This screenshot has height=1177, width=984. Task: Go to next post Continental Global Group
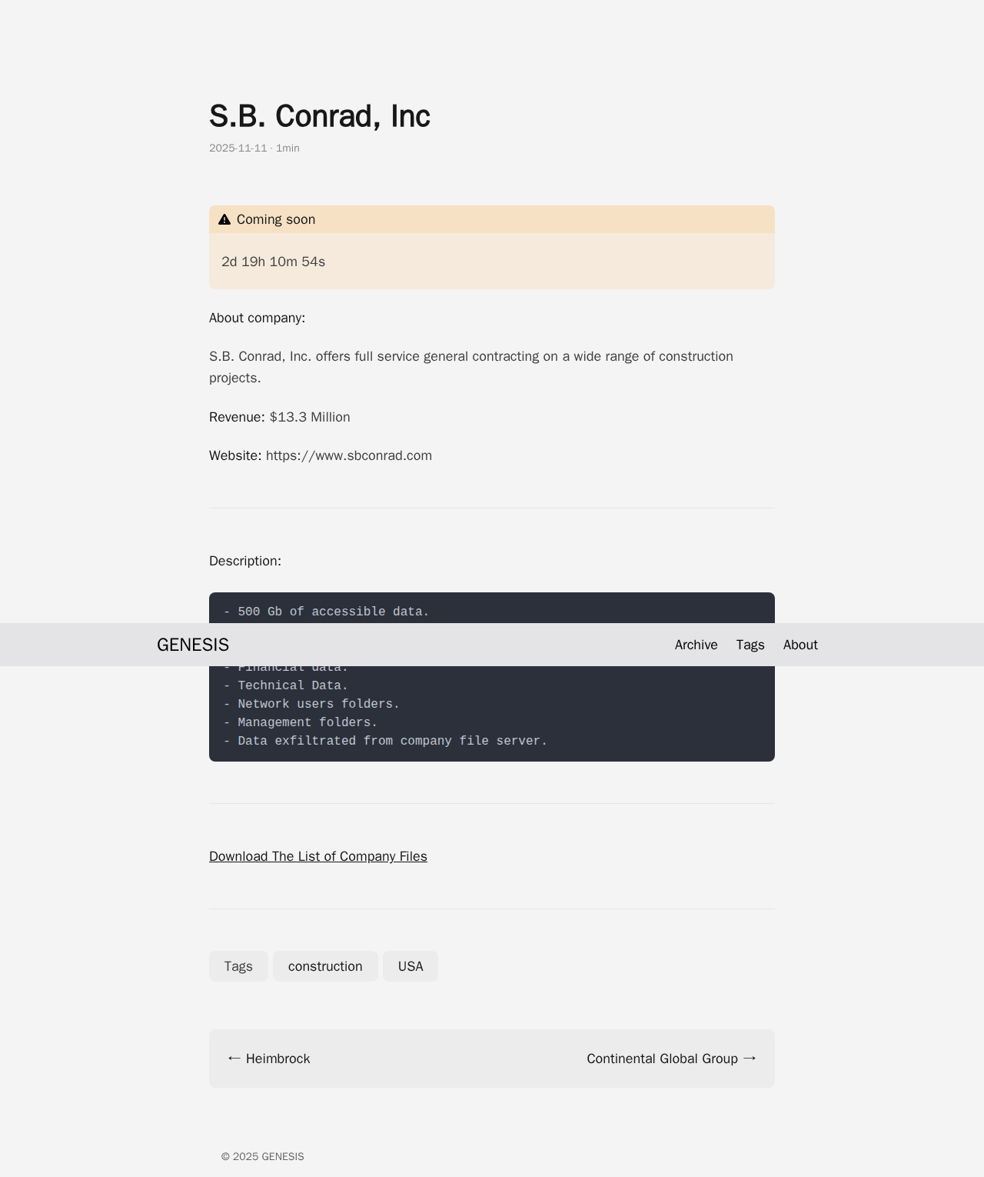(662, 1059)
